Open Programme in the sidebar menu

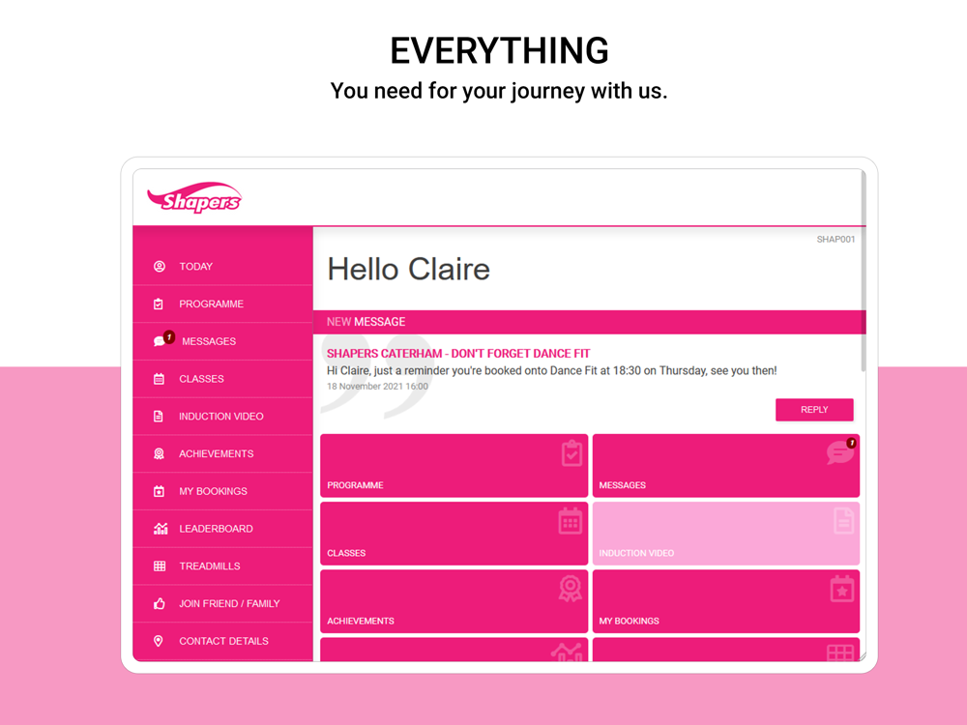click(222, 304)
